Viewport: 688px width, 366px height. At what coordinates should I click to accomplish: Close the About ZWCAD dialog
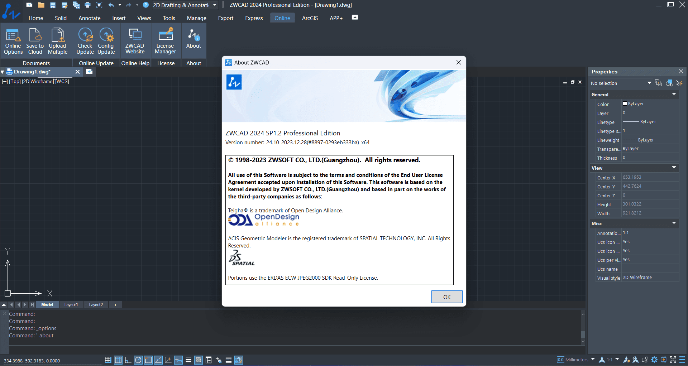459,62
